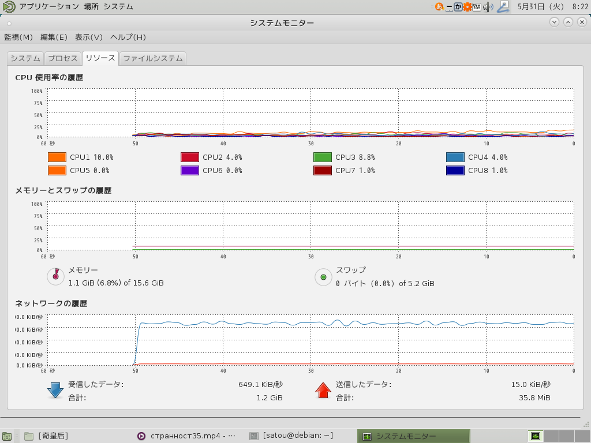The width and height of the screenshot is (591, 443).
Task: Change the CPU1 orange color swatch
Action: [57, 157]
